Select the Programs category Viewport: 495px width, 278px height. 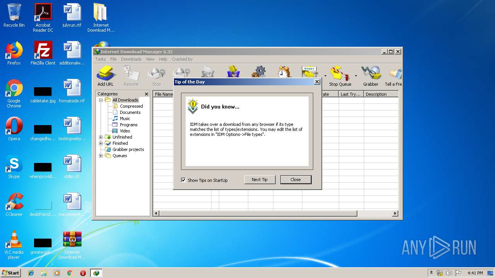pyautogui.click(x=128, y=125)
